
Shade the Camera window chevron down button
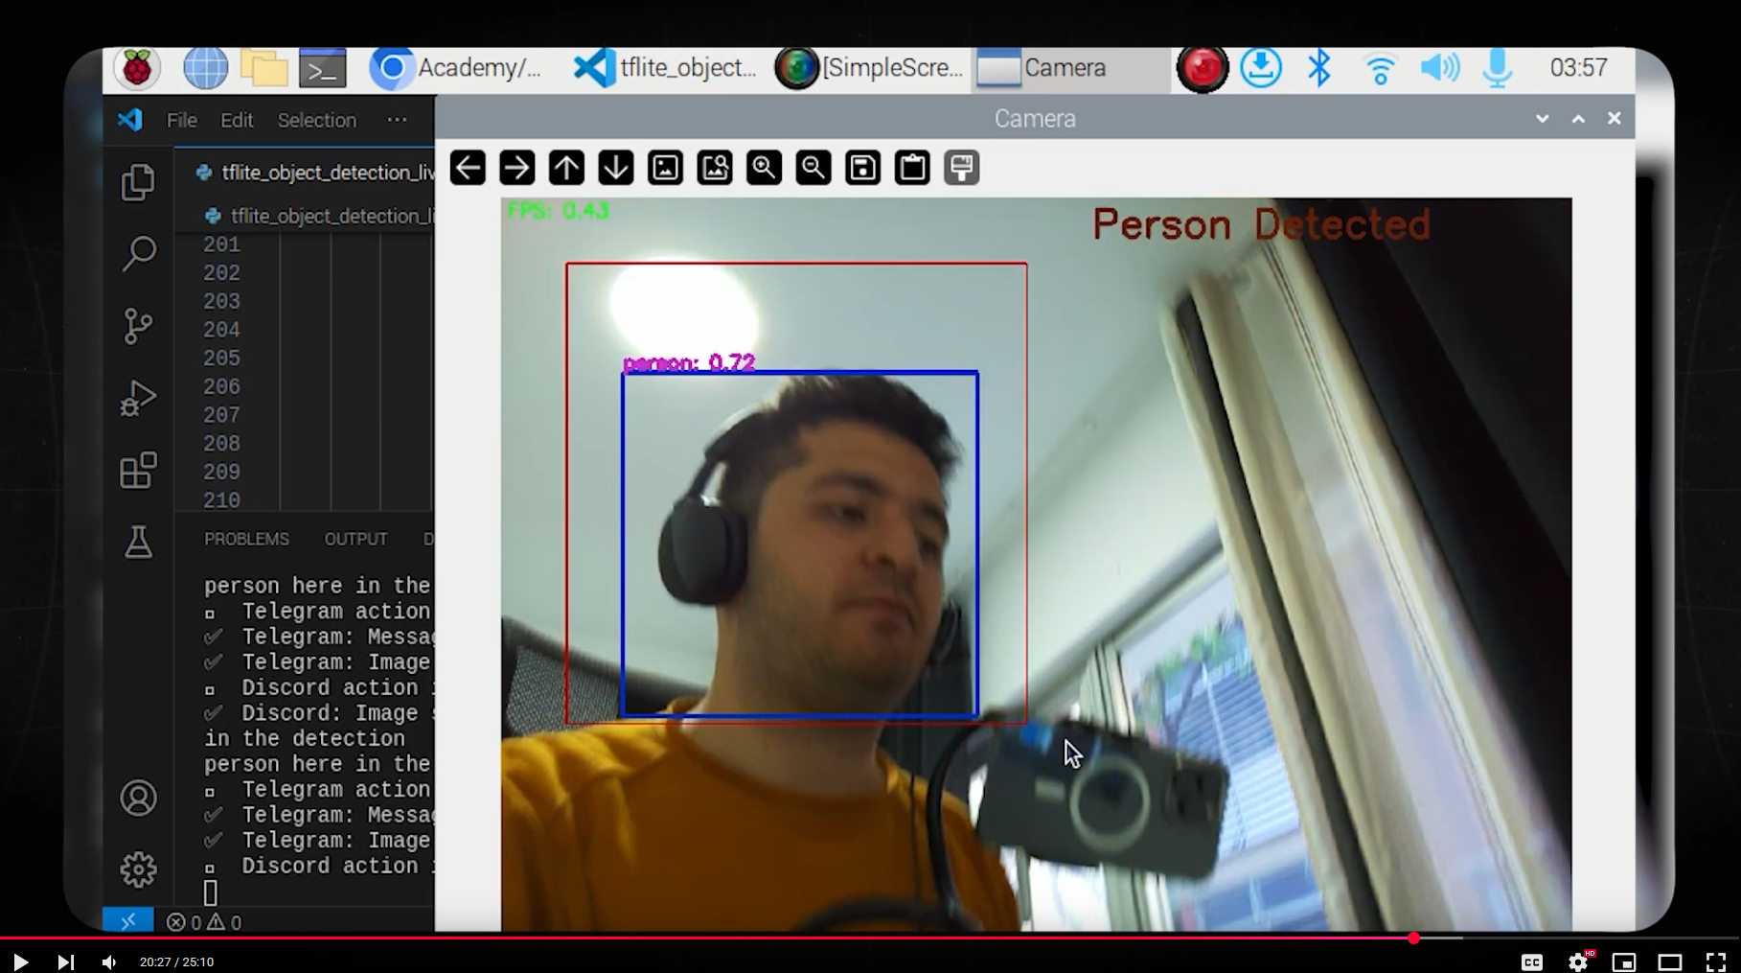[1542, 119]
